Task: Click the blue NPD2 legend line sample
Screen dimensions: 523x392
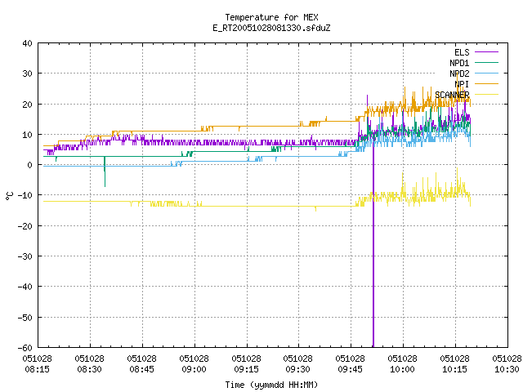Action: coord(486,73)
